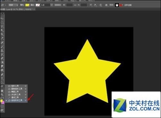This screenshot has height=118, width=161.
Task: Open the tool preset picker
Action: tap(4, 5)
